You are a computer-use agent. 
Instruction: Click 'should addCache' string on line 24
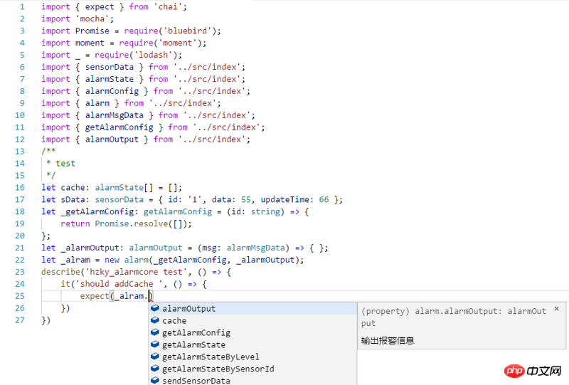point(119,284)
